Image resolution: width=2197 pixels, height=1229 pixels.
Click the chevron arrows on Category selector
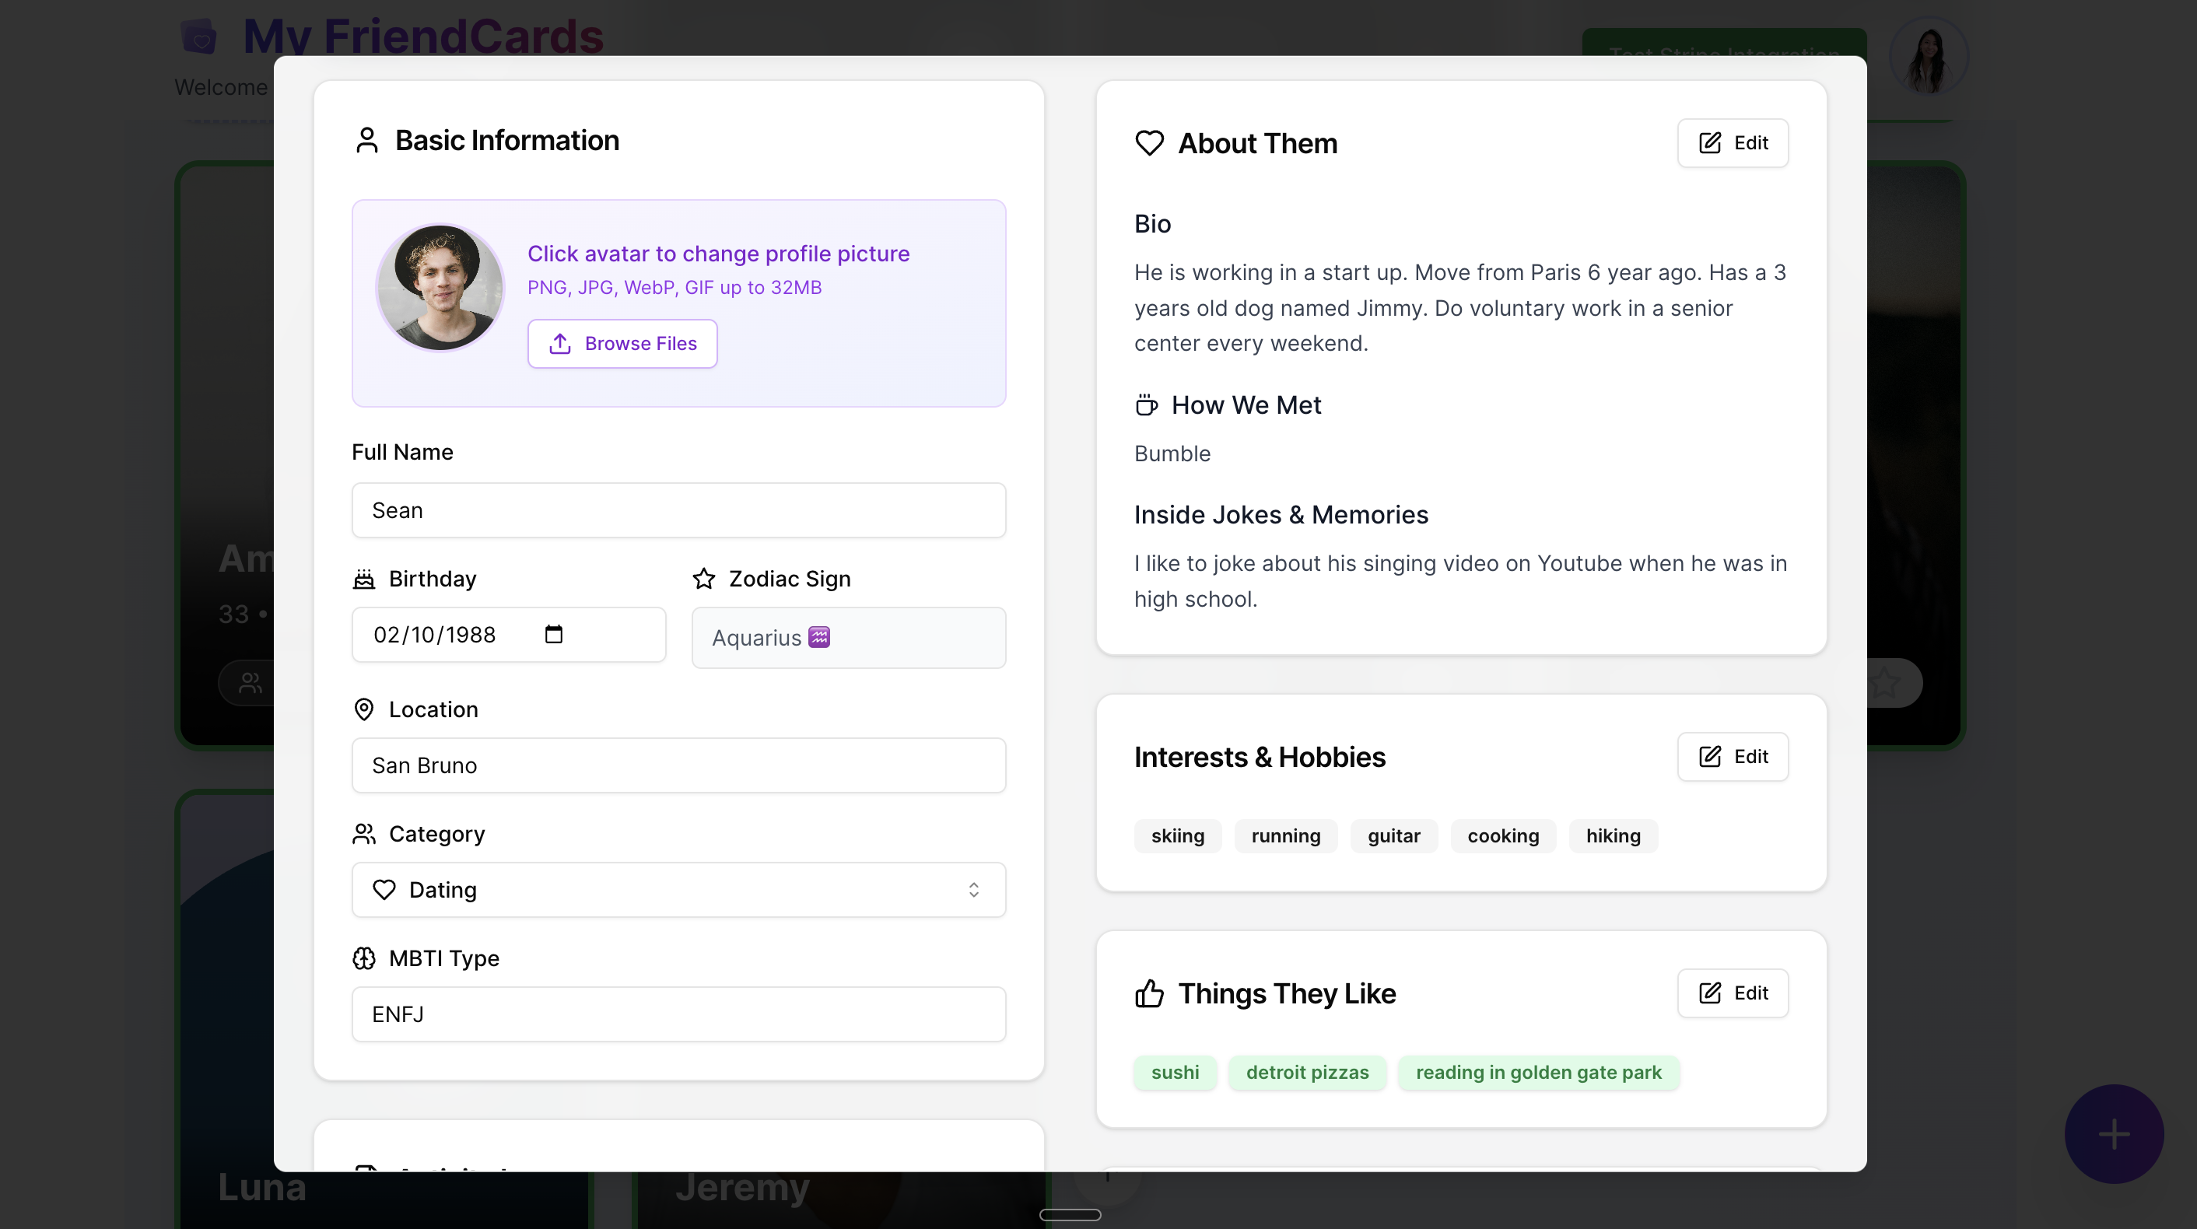tap(973, 890)
